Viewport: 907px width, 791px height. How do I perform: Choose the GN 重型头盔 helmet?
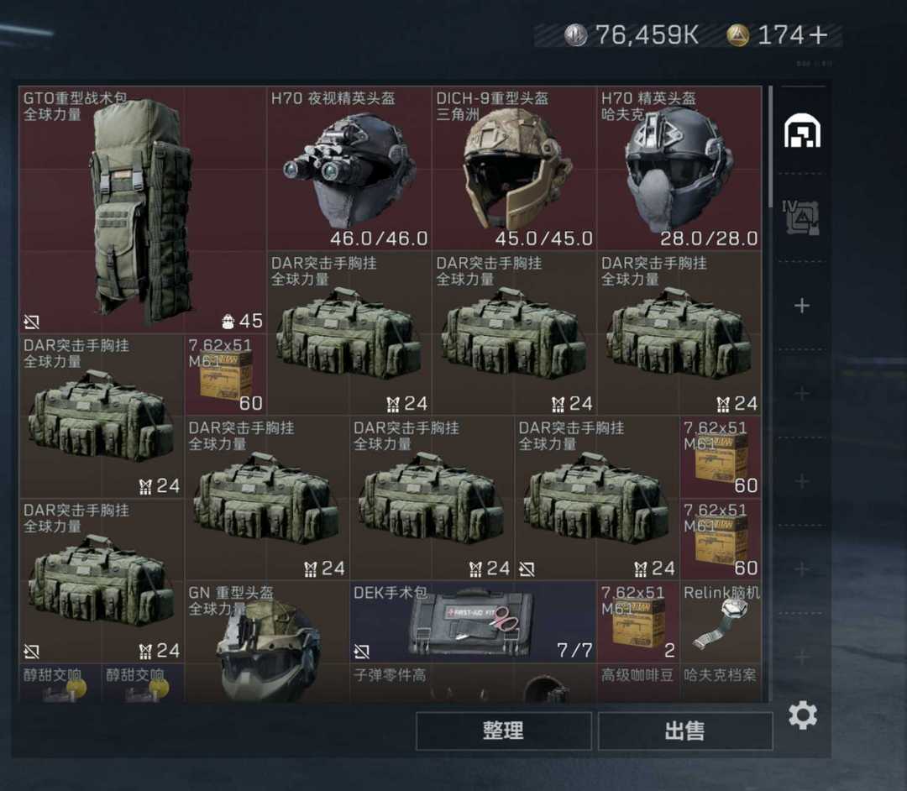click(x=267, y=642)
